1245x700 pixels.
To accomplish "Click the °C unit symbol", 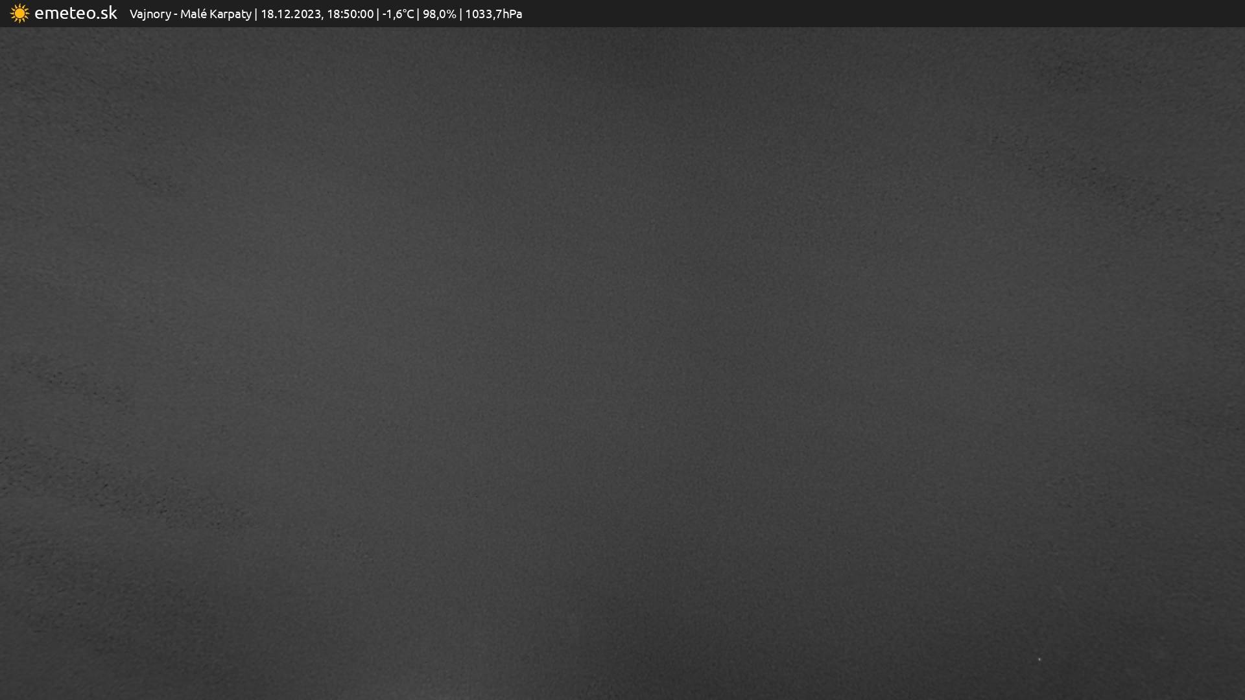I will coord(408,14).
